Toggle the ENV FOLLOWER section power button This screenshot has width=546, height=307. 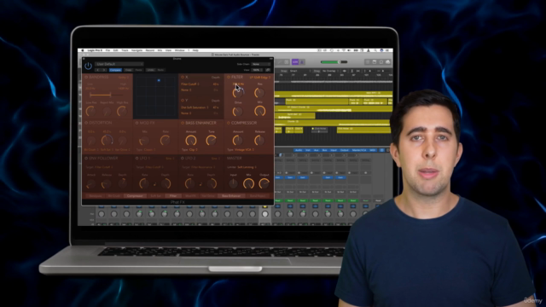click(86, 158)
